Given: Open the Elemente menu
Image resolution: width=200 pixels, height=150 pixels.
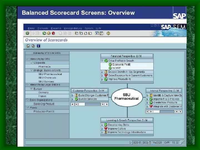Looking at the screenshot, I should pos(43,28).
